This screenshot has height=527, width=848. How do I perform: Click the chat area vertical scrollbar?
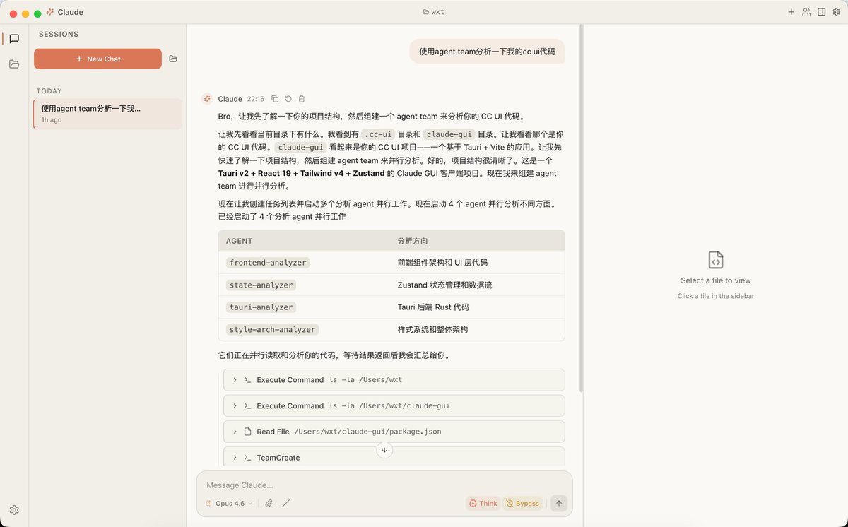tap(581, 208)
